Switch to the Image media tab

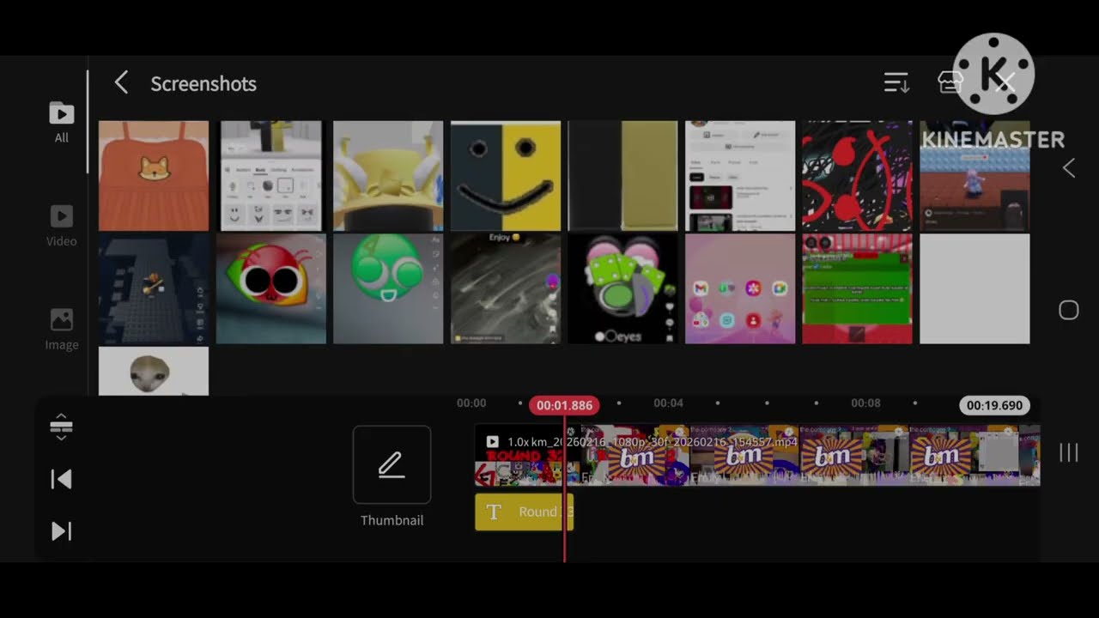pos(61,330)
